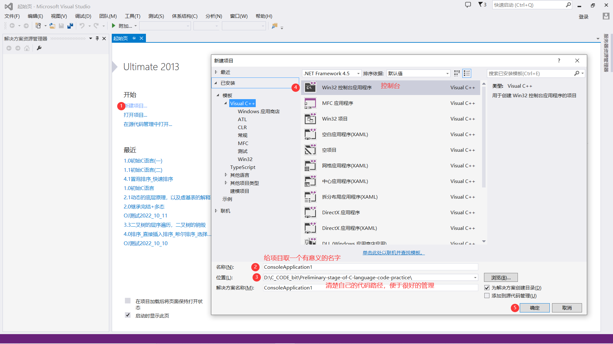613x344 pixels.
Task: Click the 搜索已安装模板 search field
Action: [x=531, y=73]
